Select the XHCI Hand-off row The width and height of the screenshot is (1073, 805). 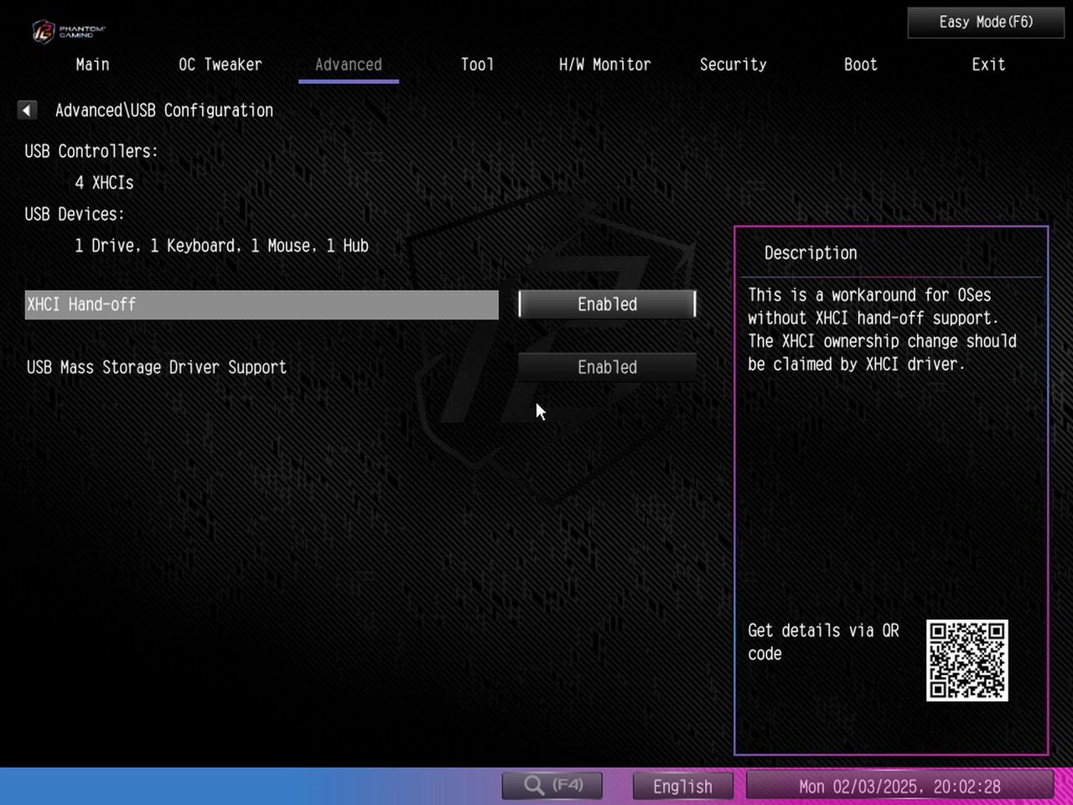[262, 304]
